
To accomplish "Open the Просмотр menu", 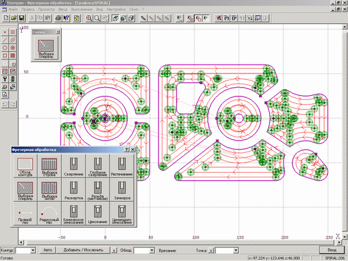I will point(46,10).
